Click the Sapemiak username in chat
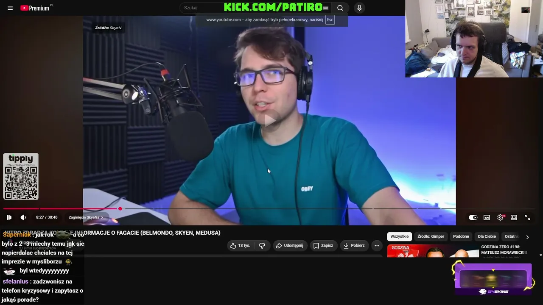This screenshot has height=305, width=543. 17,235
